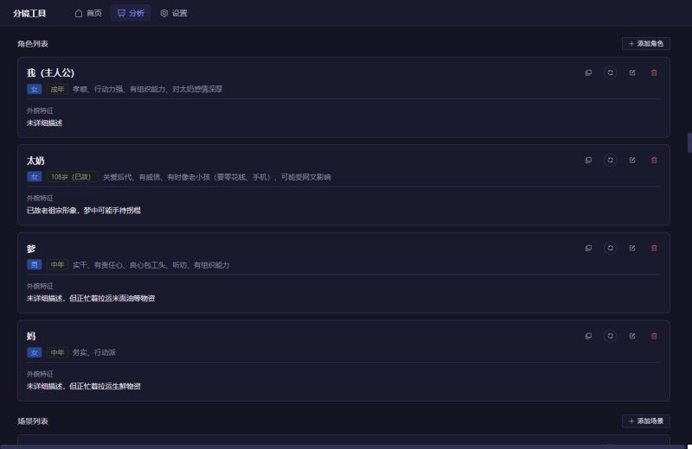Delete the 爹 character card
The width and height of the screenshot is (692, 449).
coord(654,248)
